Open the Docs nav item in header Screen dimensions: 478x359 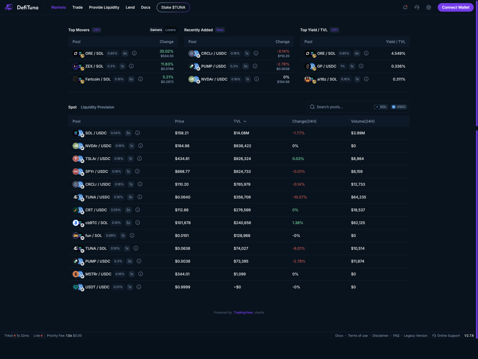[146, 7]
